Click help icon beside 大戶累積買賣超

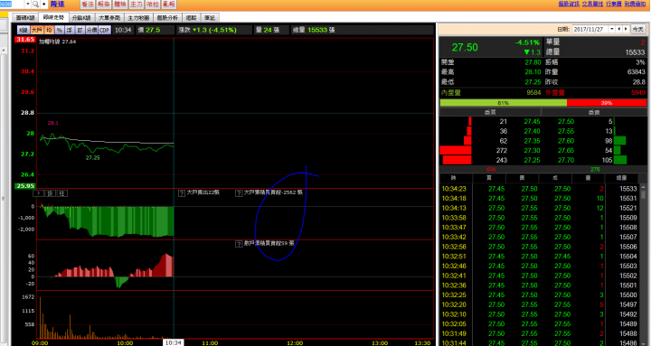pos(239,193)
